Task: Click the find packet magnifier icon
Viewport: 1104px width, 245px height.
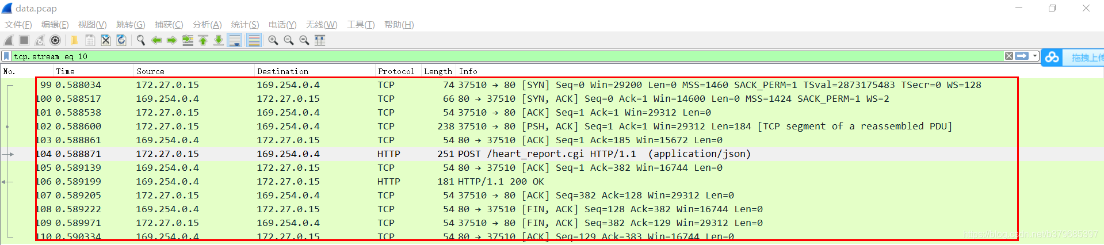Action: pos(140,40)
